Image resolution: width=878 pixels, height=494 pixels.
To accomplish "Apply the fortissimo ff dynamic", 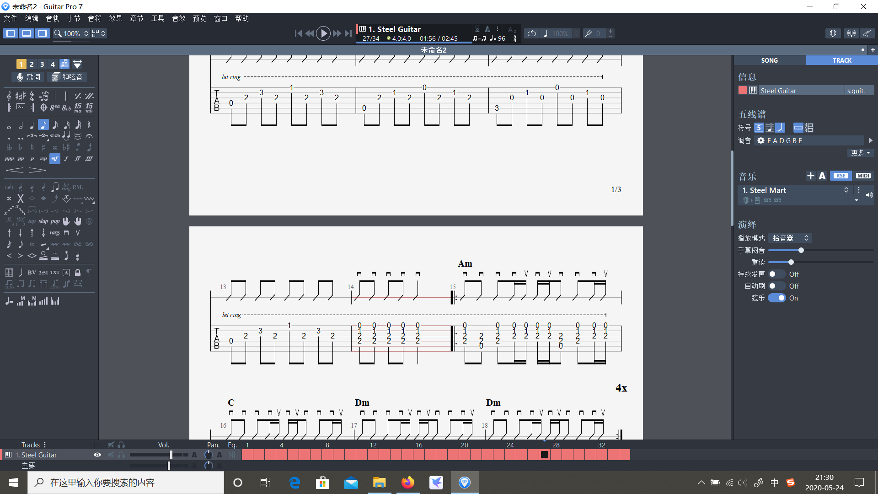I will [x=78, y=159].
